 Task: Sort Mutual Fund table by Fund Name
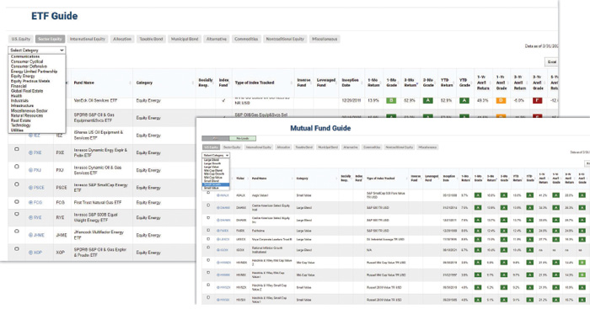pyautogui.click(x=271, y=178)
